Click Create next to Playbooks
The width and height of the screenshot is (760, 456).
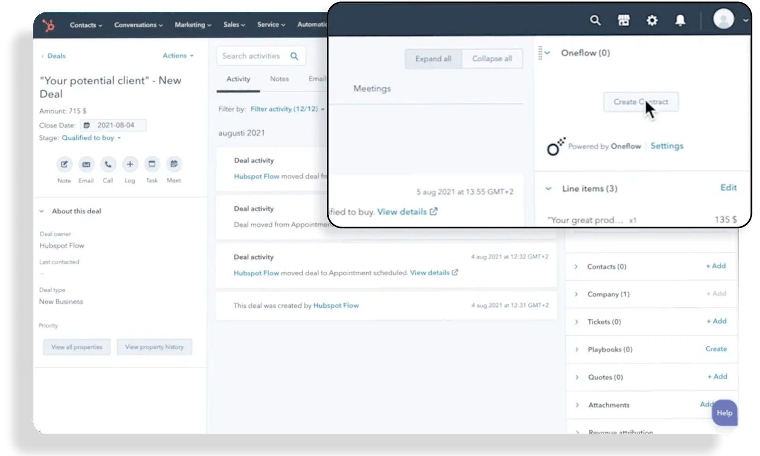(716, 349)
